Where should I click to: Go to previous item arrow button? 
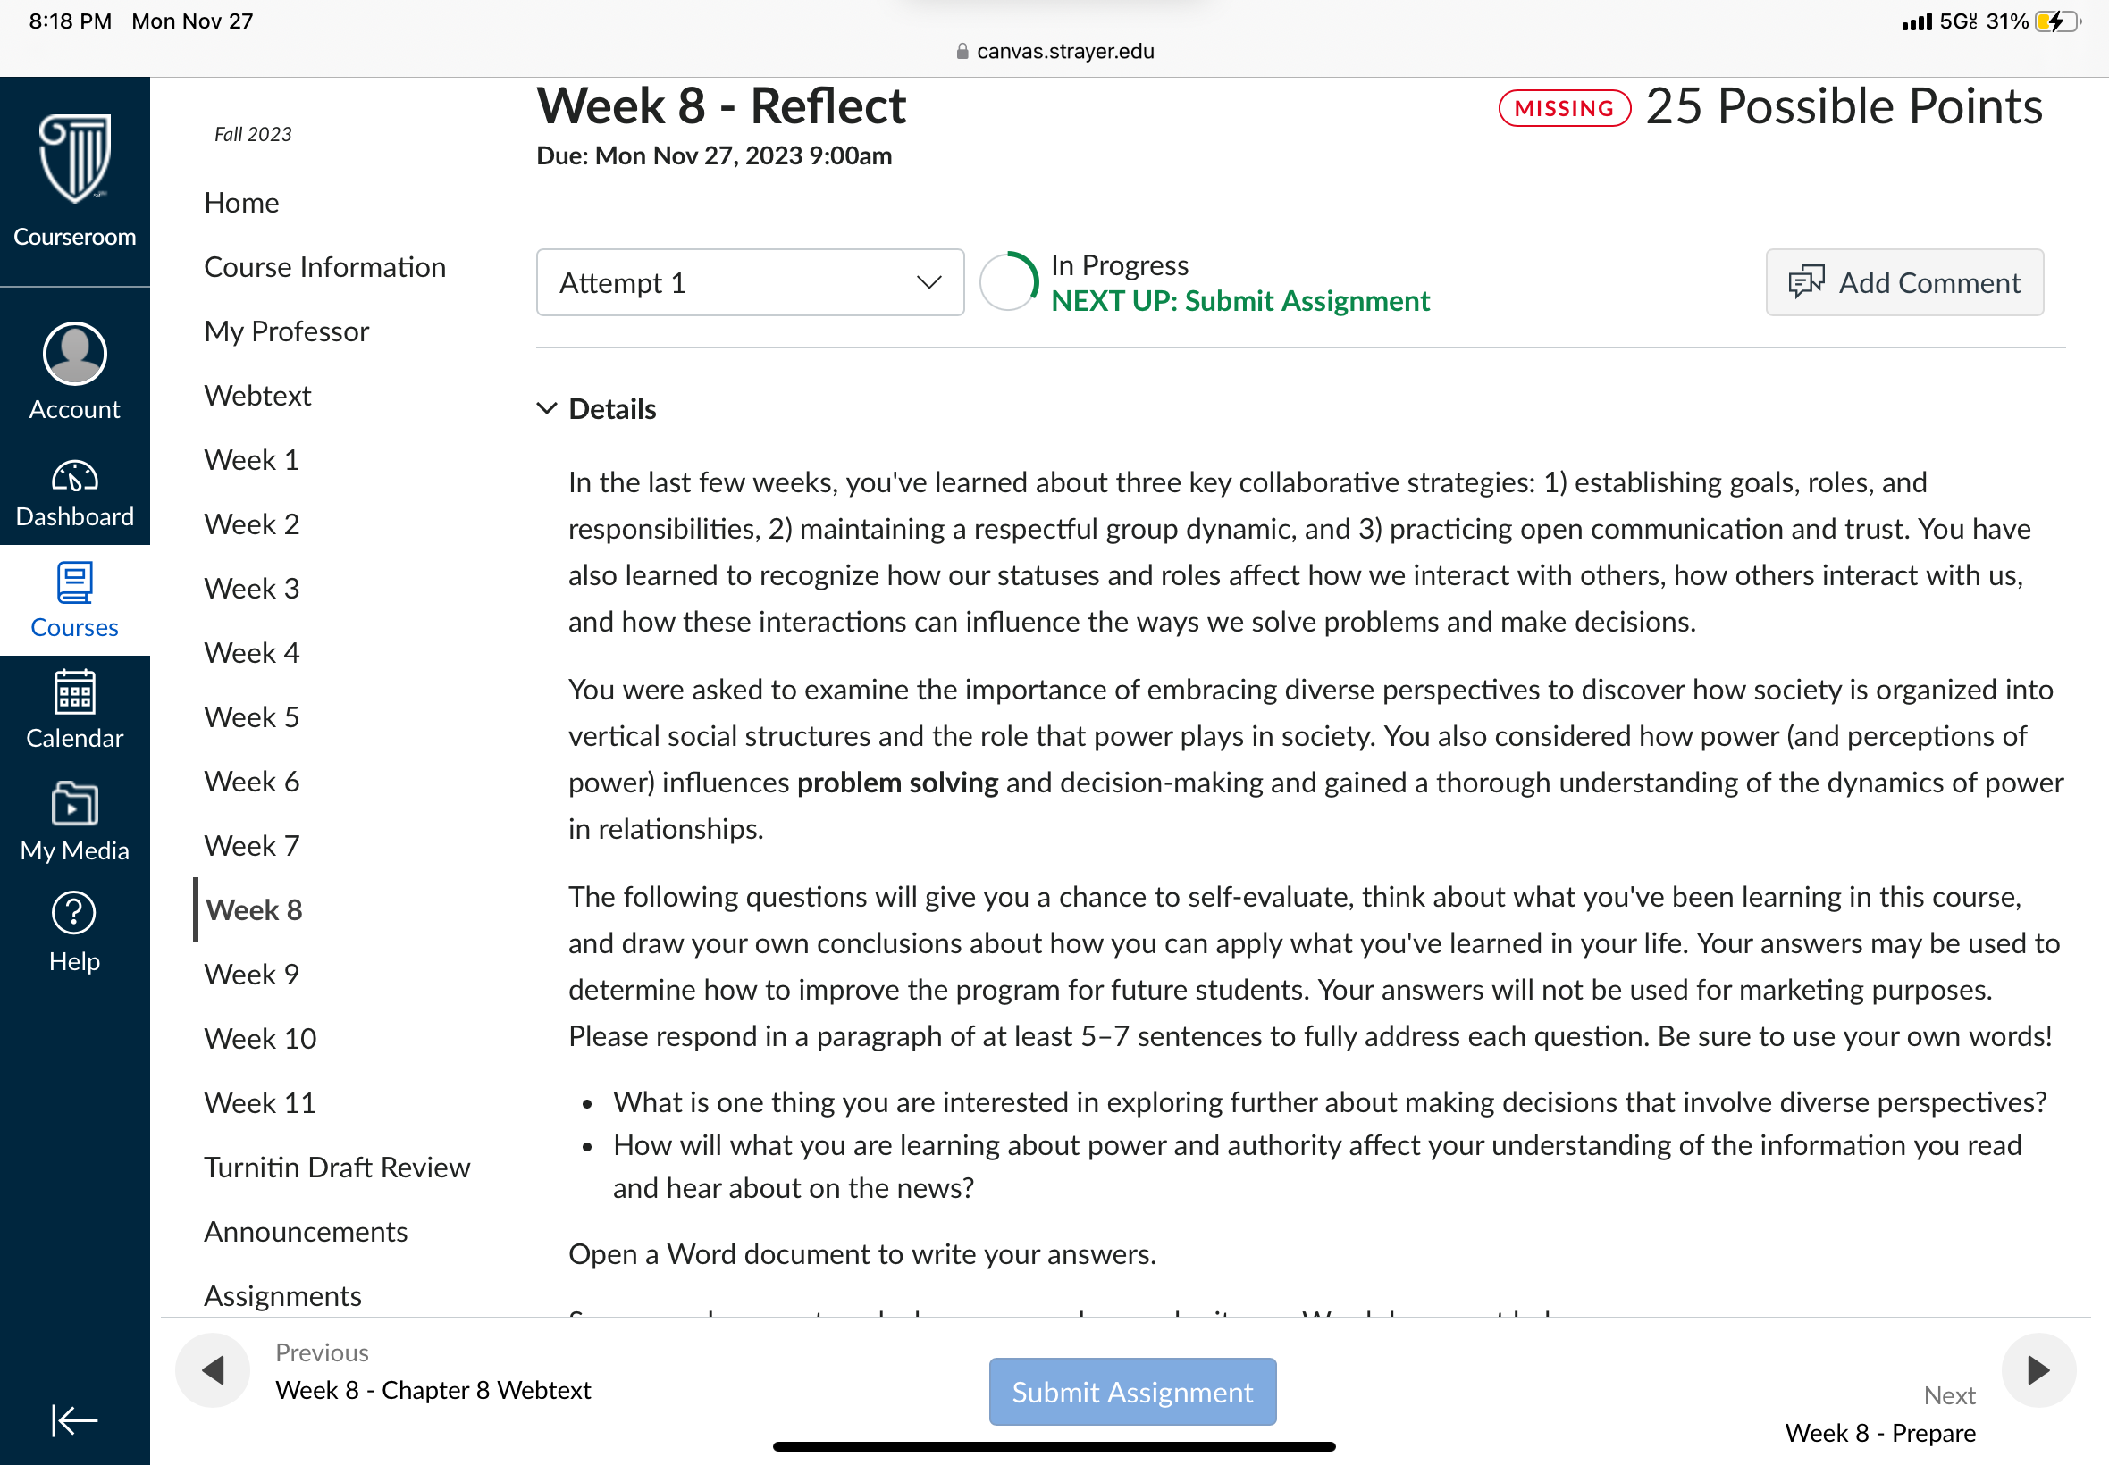(213, 1370)
